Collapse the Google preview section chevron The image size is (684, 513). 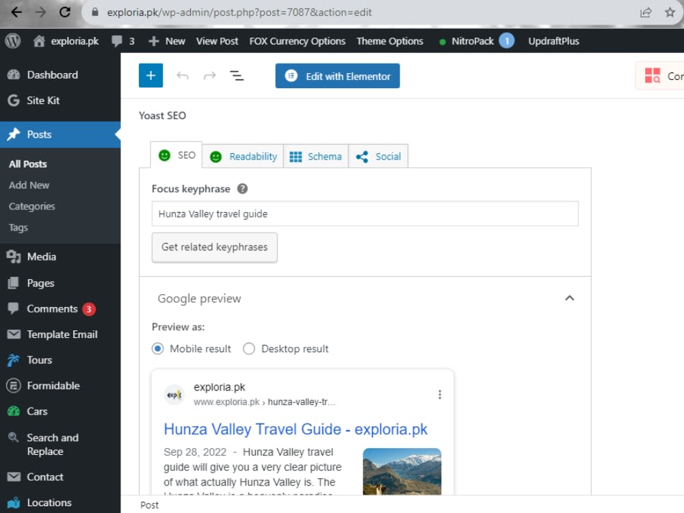coord(569,298)
